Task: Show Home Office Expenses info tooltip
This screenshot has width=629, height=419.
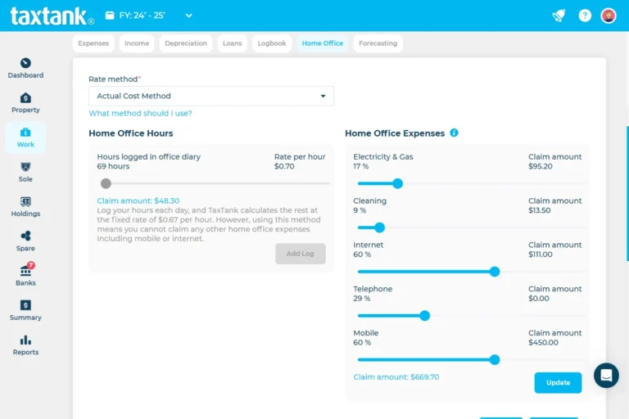Action: (454, 133)
